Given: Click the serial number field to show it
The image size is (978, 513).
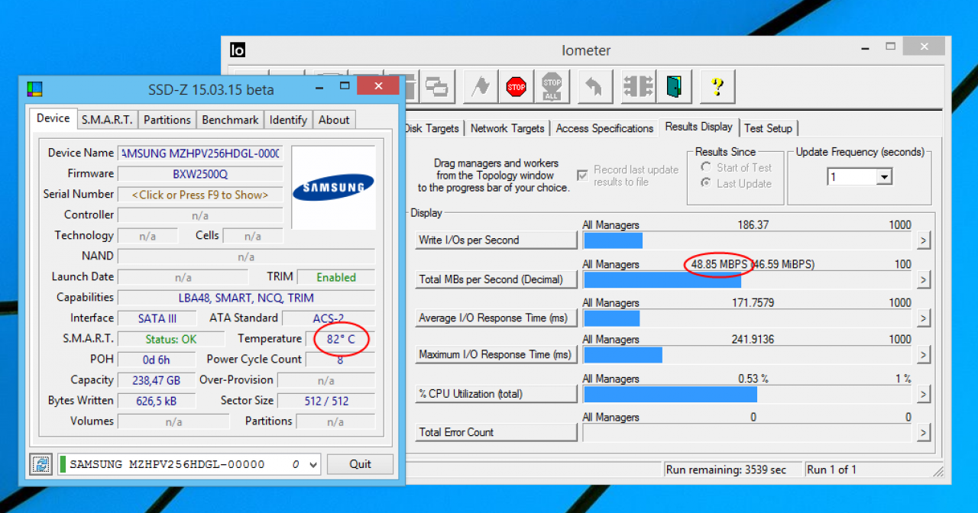Looking at the screenshot, I should coord(200,195).
